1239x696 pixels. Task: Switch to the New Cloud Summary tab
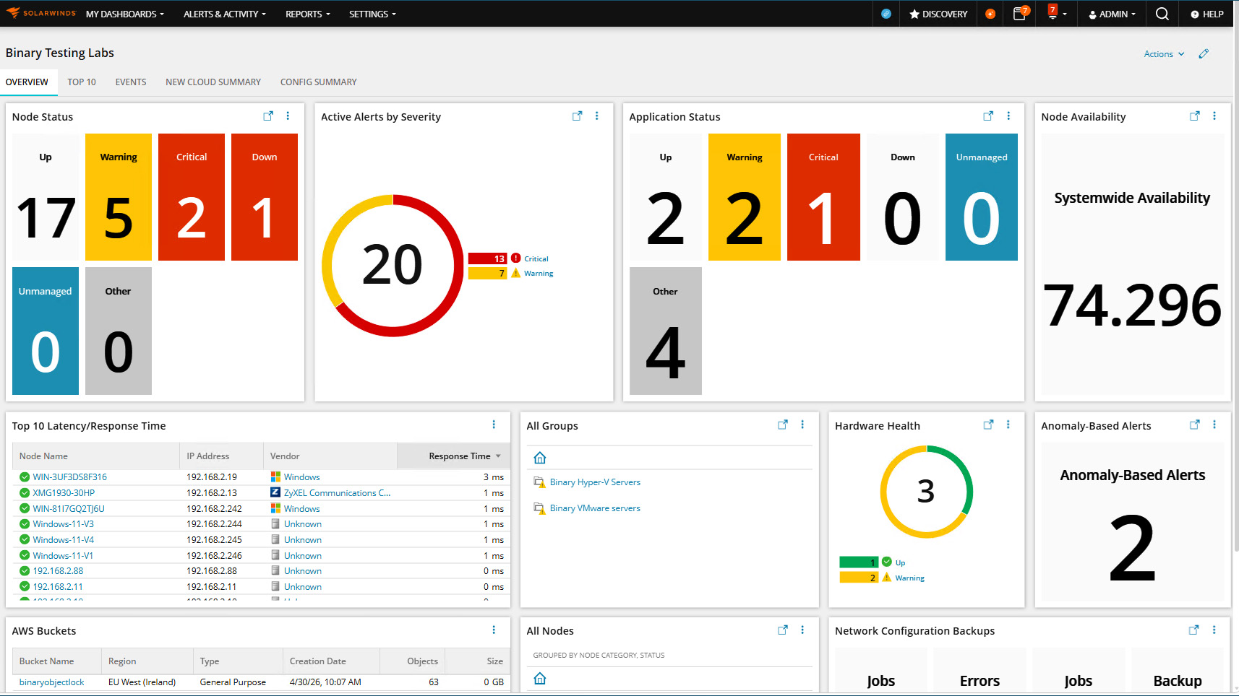(213, 82)
